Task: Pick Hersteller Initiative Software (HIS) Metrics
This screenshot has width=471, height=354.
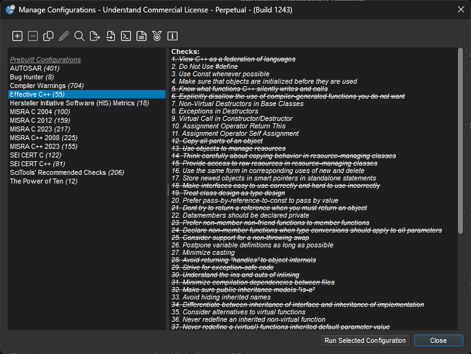Action: 86,103
